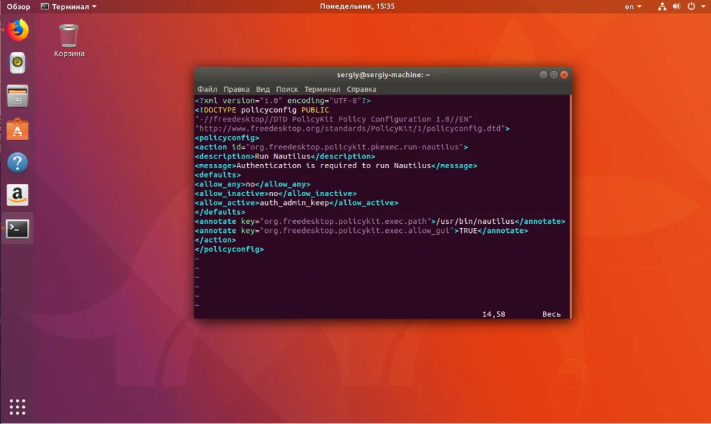The height and width of the screenshot is (424, 711).
Task: Open the Правка menu
Action: 236,89
